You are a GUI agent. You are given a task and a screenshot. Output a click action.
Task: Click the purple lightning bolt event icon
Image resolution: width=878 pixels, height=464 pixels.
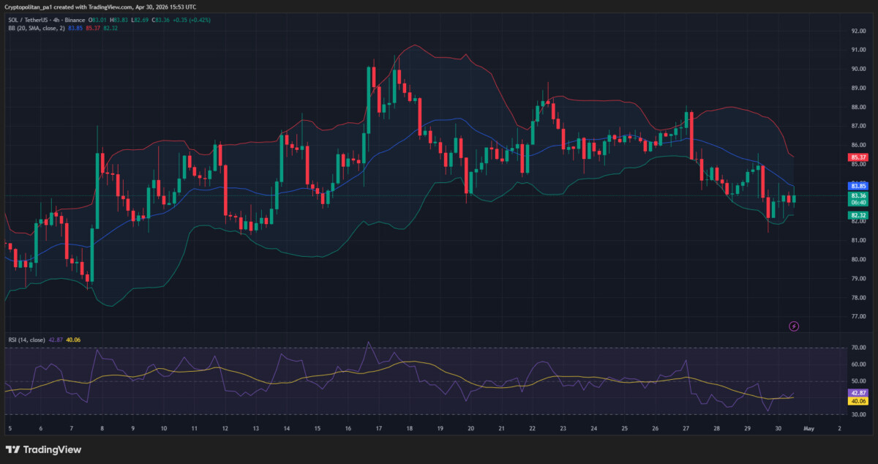coord(794,326)
